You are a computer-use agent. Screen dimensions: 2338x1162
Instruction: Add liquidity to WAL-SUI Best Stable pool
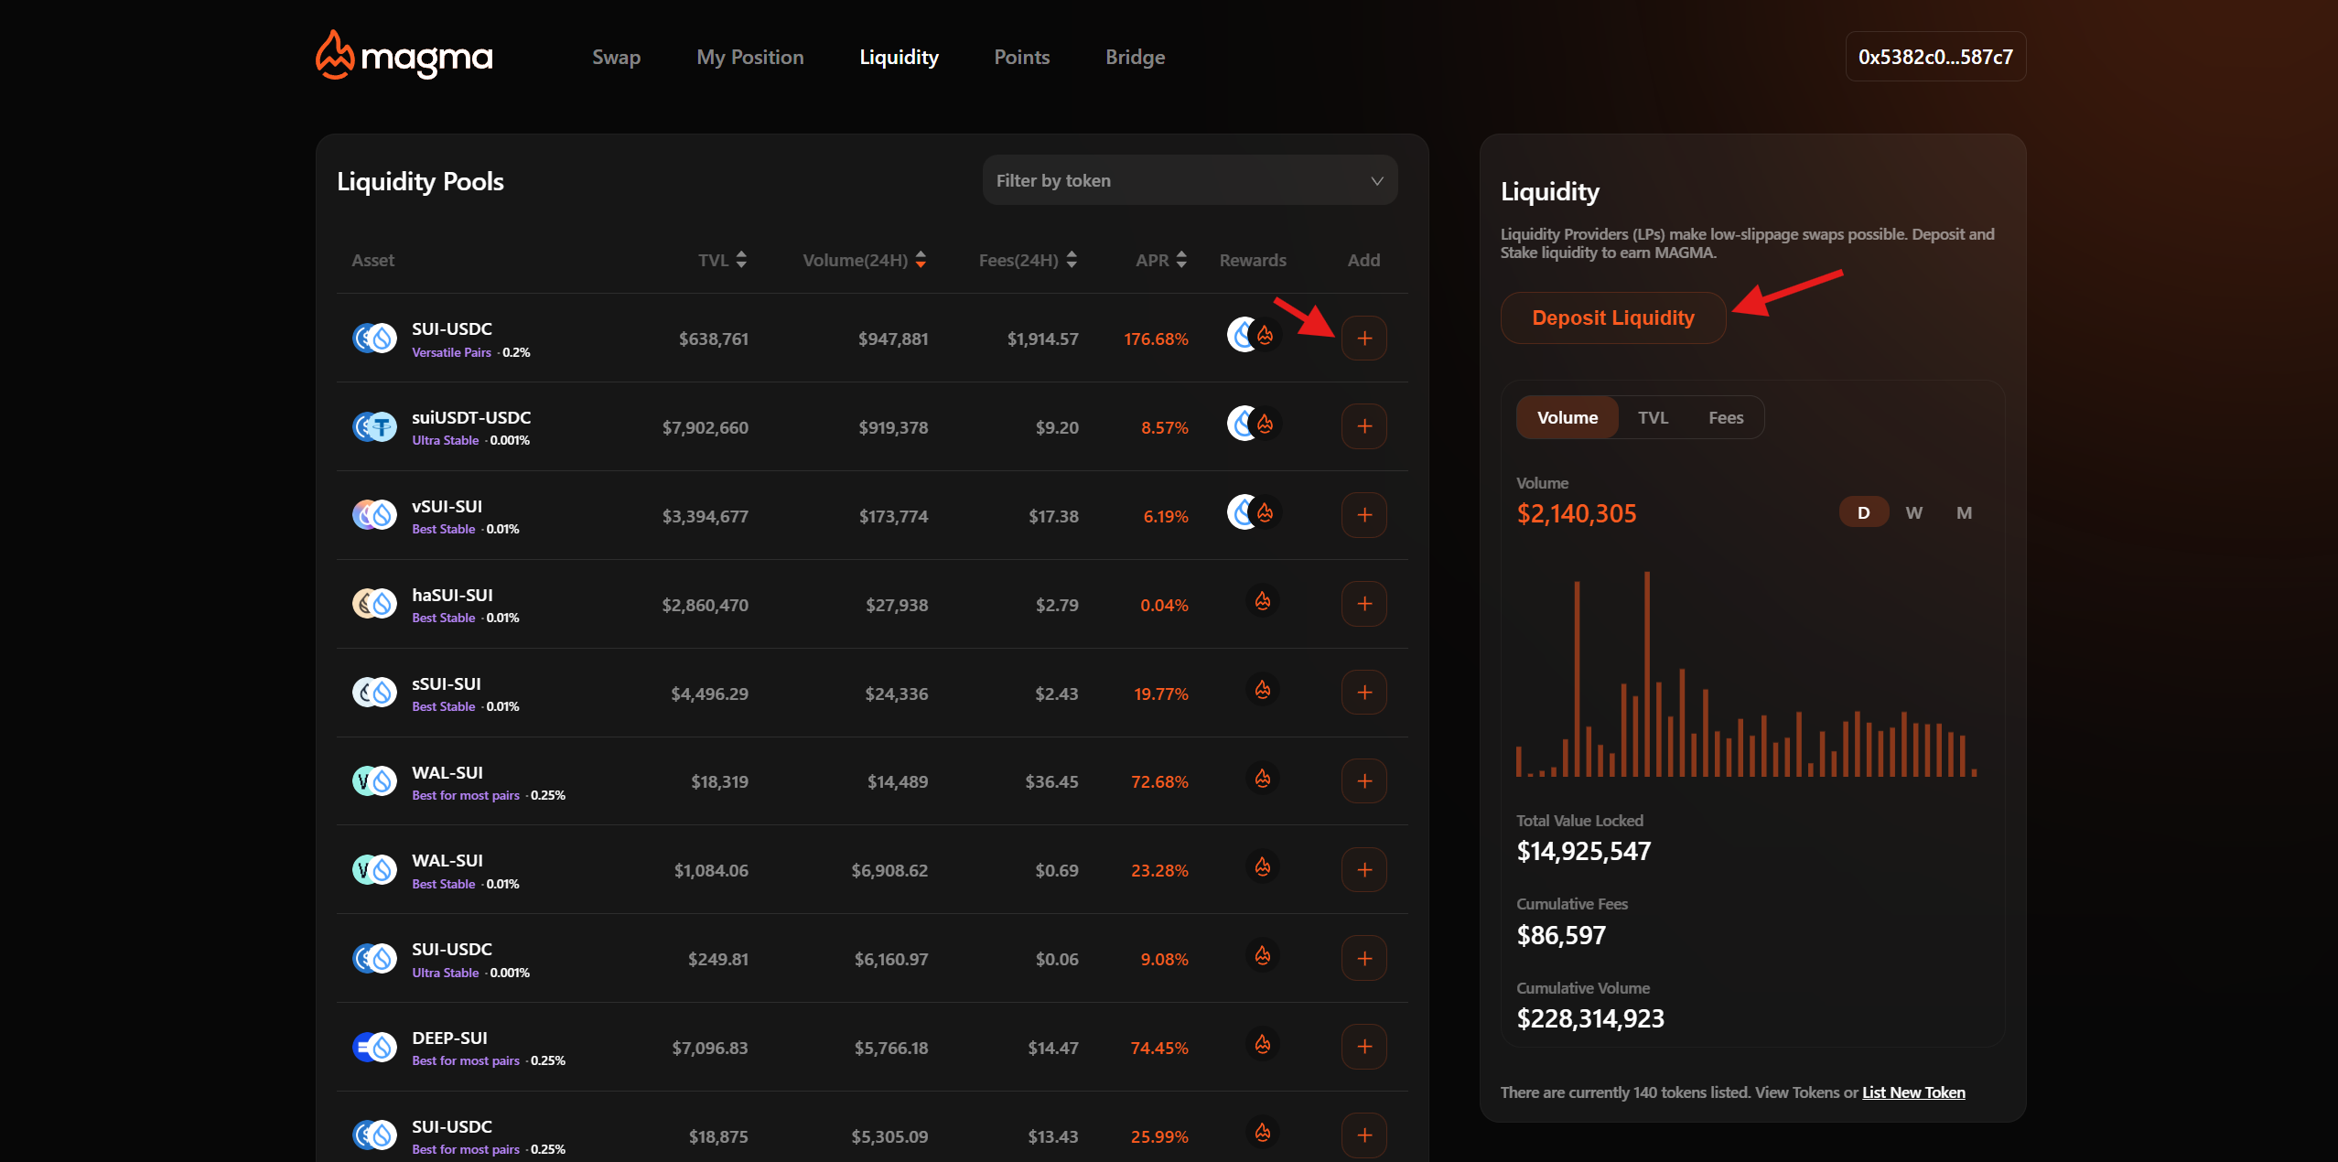(1363, 869)
